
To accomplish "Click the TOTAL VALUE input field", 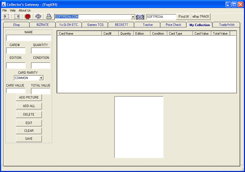I will tap(41, 91).
